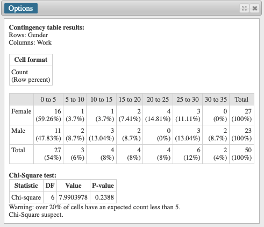Viewport: 264px width, 227px height.
Task: Click the Chi-square value 7.9903978 cell
Action: (x=73, y=197)
